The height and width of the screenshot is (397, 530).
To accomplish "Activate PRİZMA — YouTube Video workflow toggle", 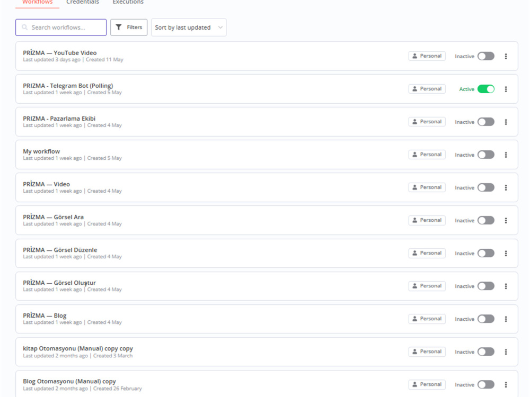I will point(485,57).
